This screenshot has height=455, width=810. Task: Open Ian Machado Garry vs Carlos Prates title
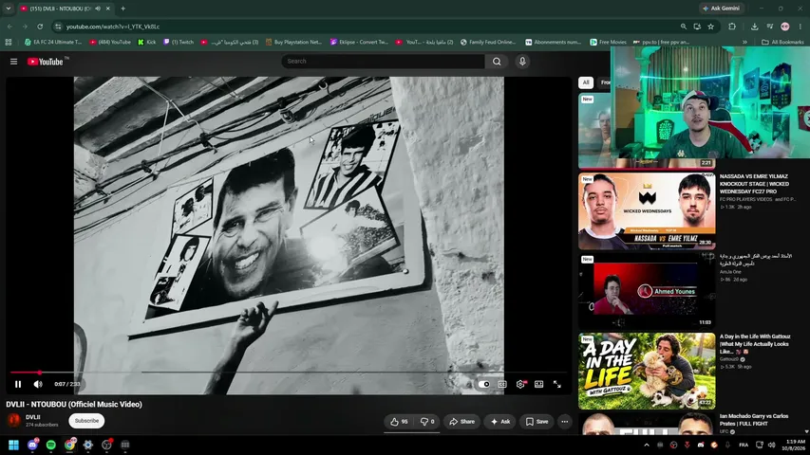(x=754, y=420)
